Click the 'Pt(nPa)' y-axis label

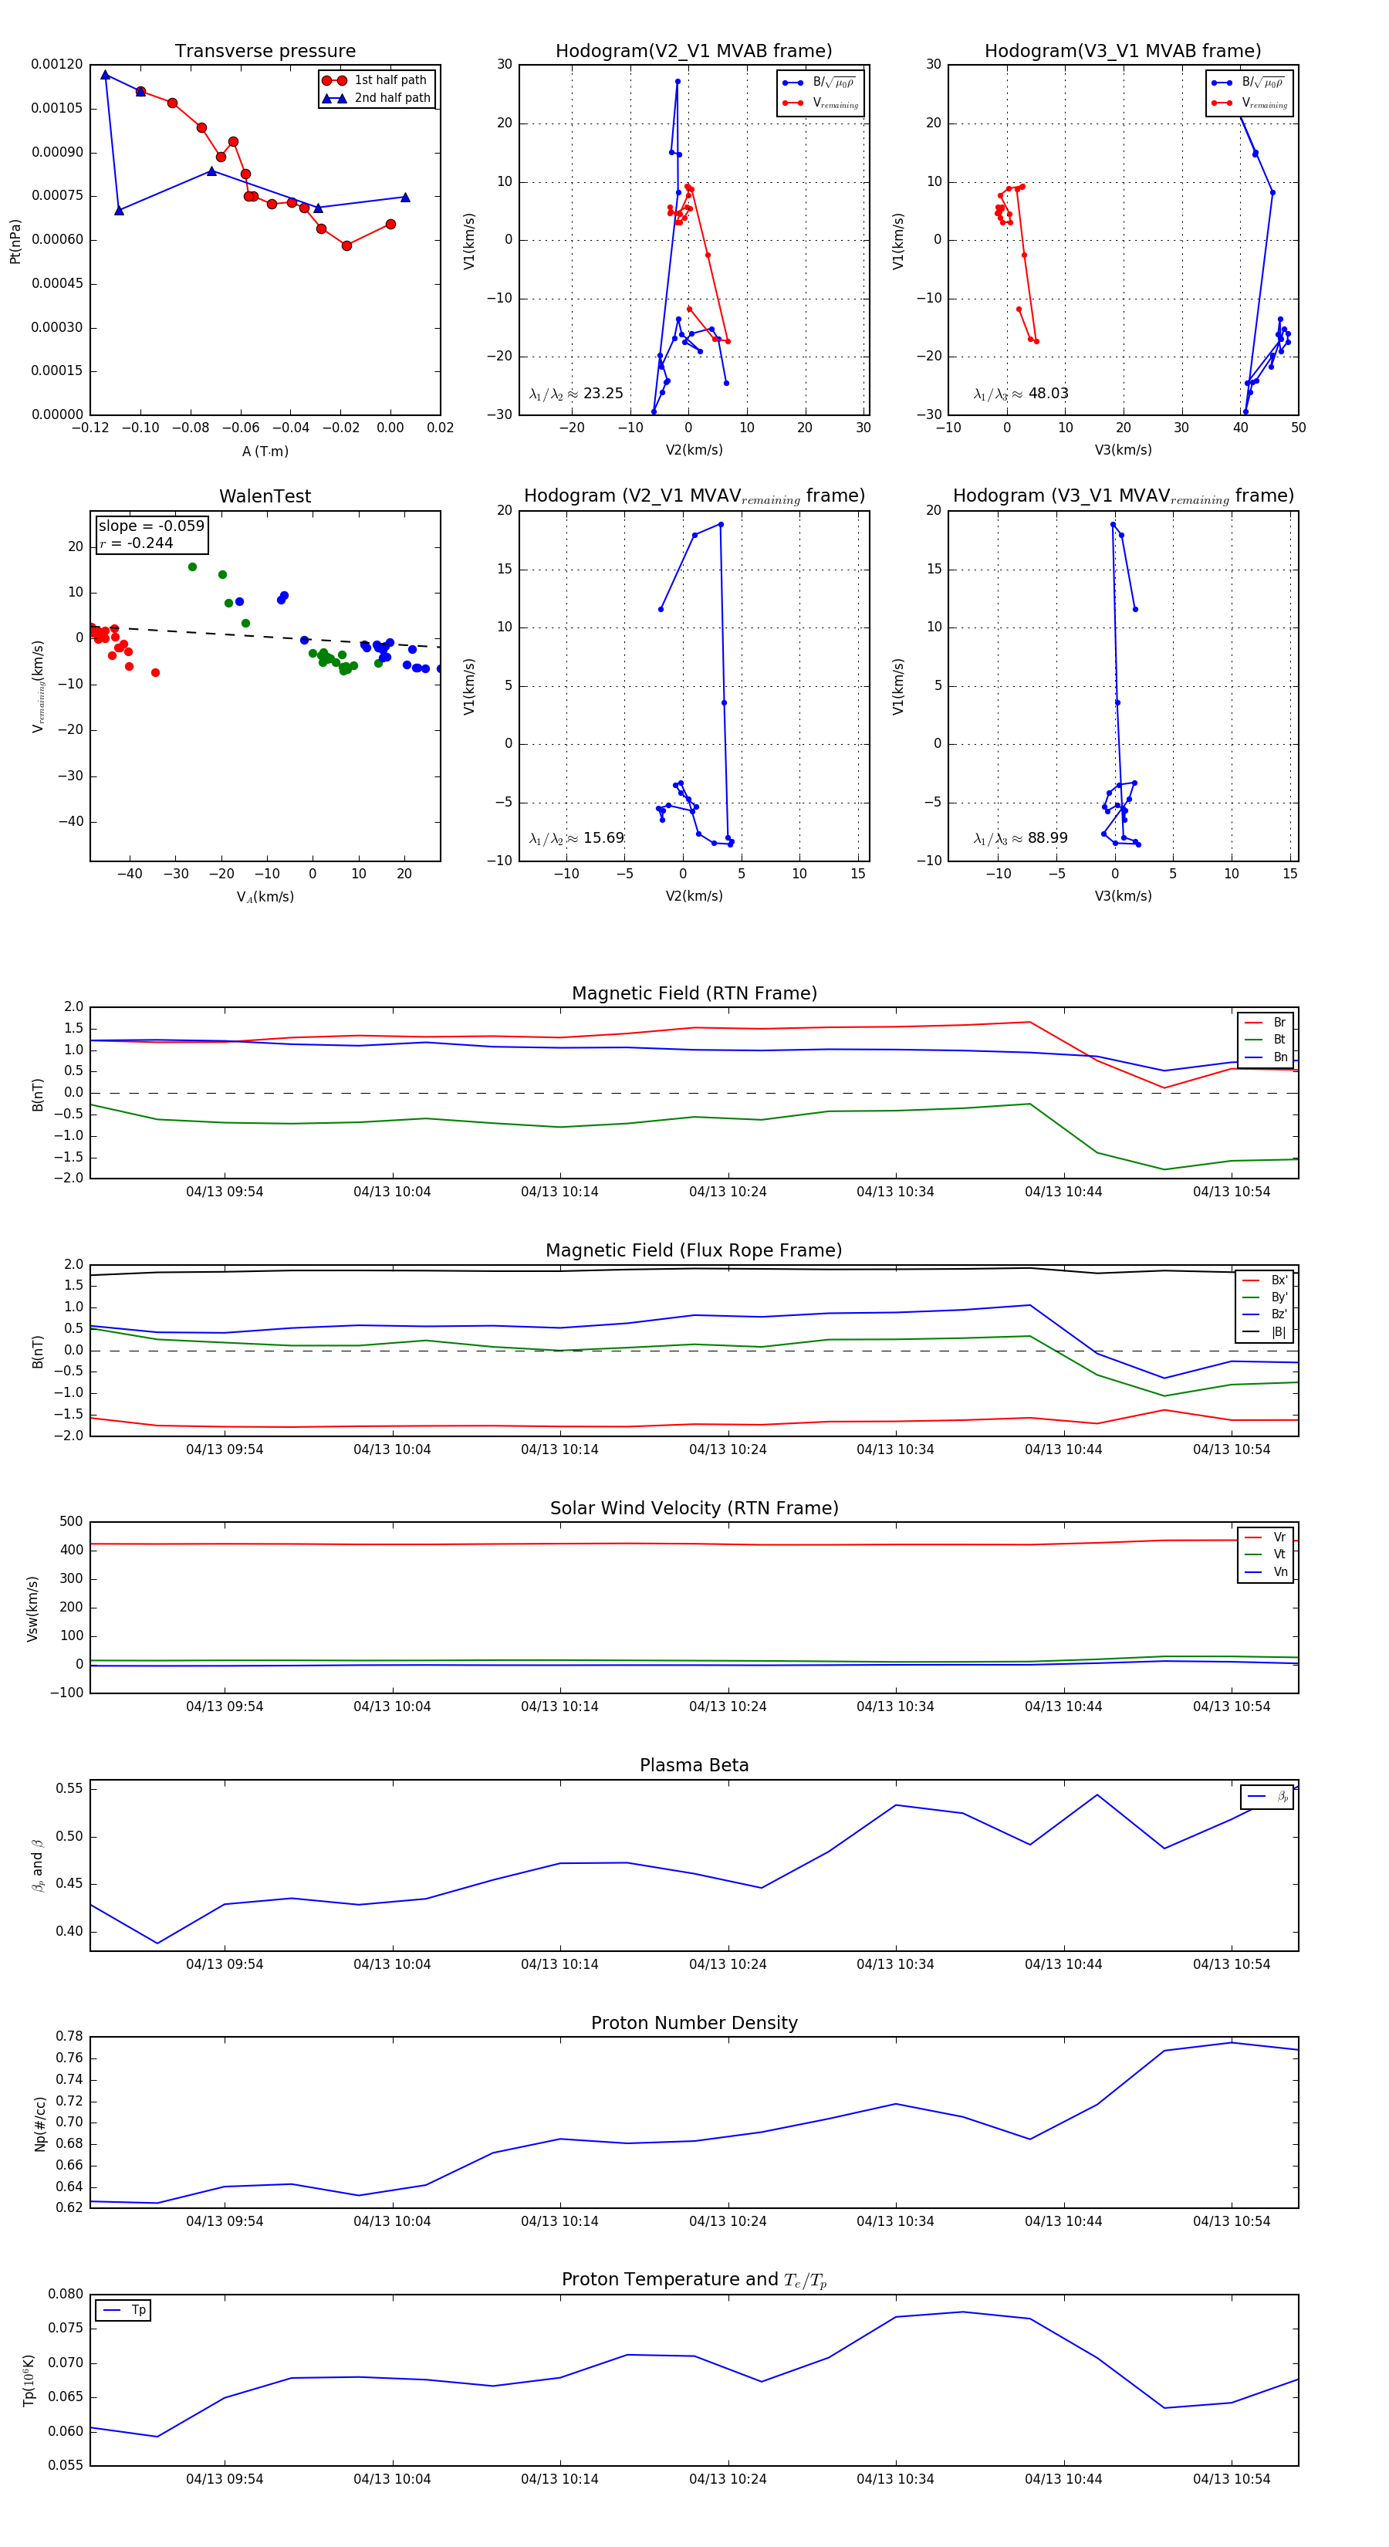15,242
